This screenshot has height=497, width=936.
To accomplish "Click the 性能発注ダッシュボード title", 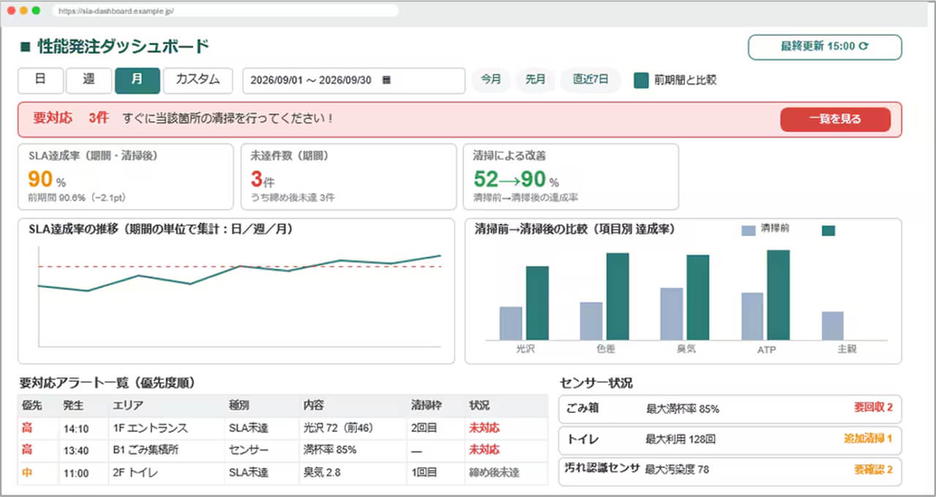I will click(123, 47).
